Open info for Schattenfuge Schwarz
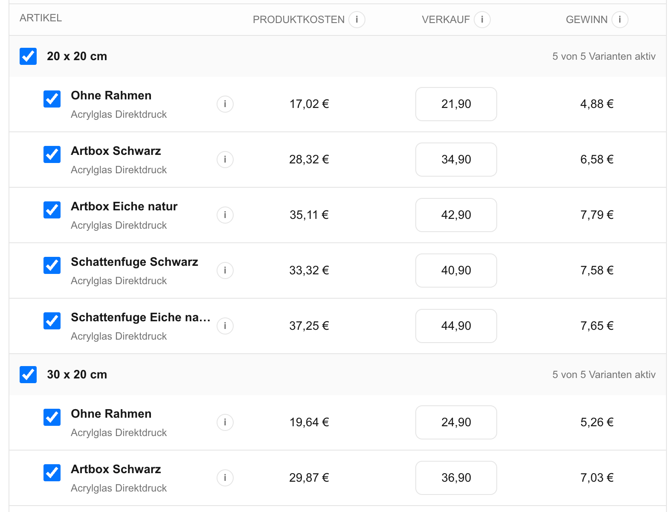The height and width of the screenshot is (512, 672). pyautogui.click(x=225, y=271)
